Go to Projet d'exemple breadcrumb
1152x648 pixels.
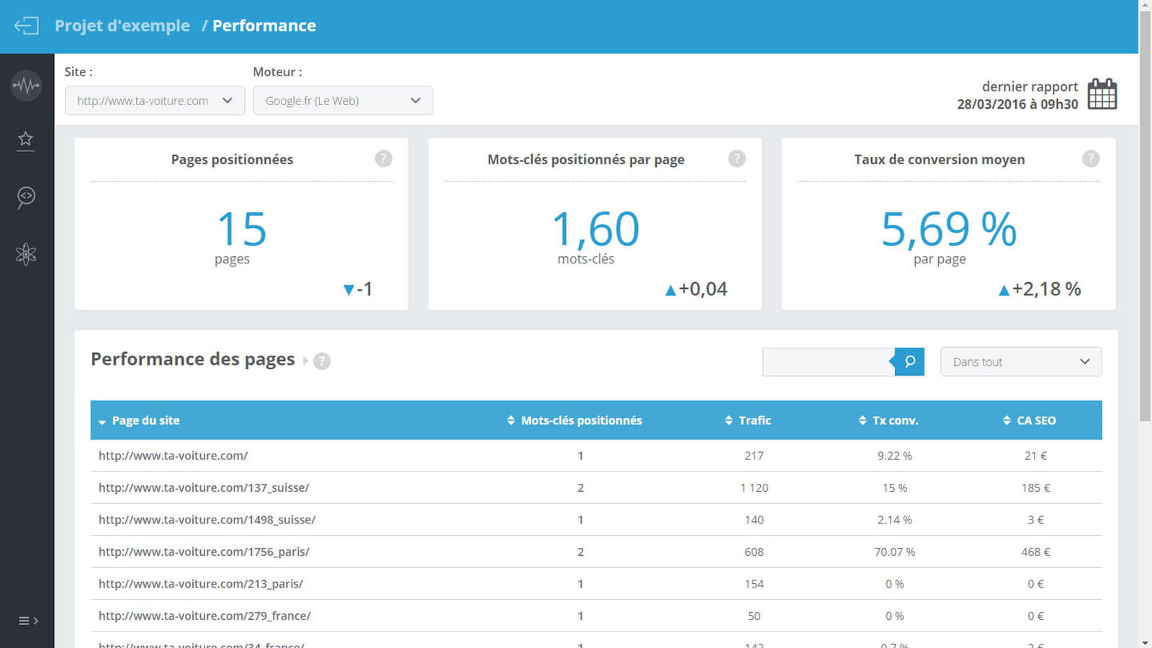[x=122, y=26]
